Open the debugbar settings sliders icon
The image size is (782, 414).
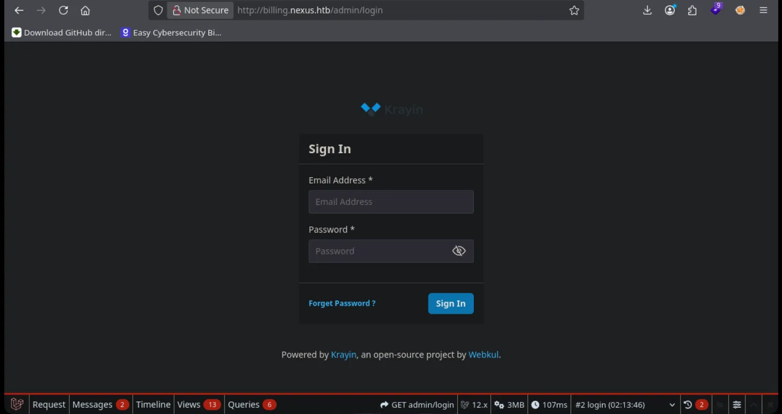736,405
